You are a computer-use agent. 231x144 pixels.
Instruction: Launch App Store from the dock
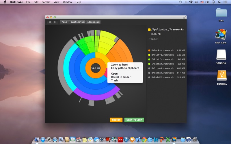pos(43,139)
